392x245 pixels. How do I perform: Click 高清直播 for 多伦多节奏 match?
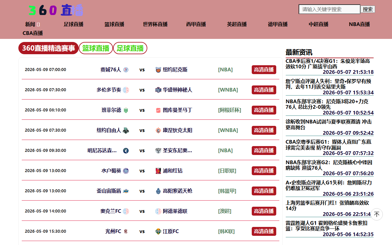click(x=264, y=90)
